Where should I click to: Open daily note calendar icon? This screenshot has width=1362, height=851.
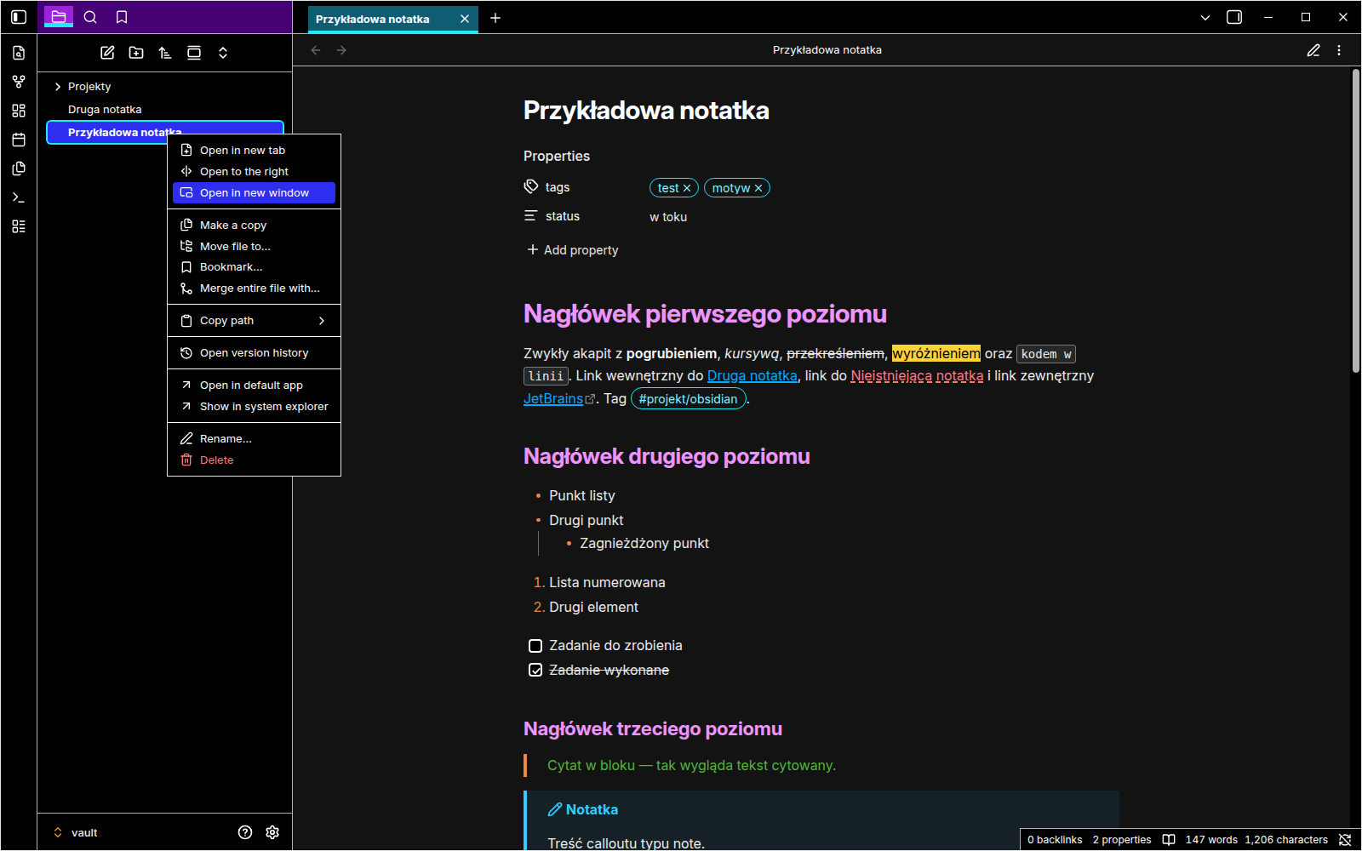coord(19,140)
